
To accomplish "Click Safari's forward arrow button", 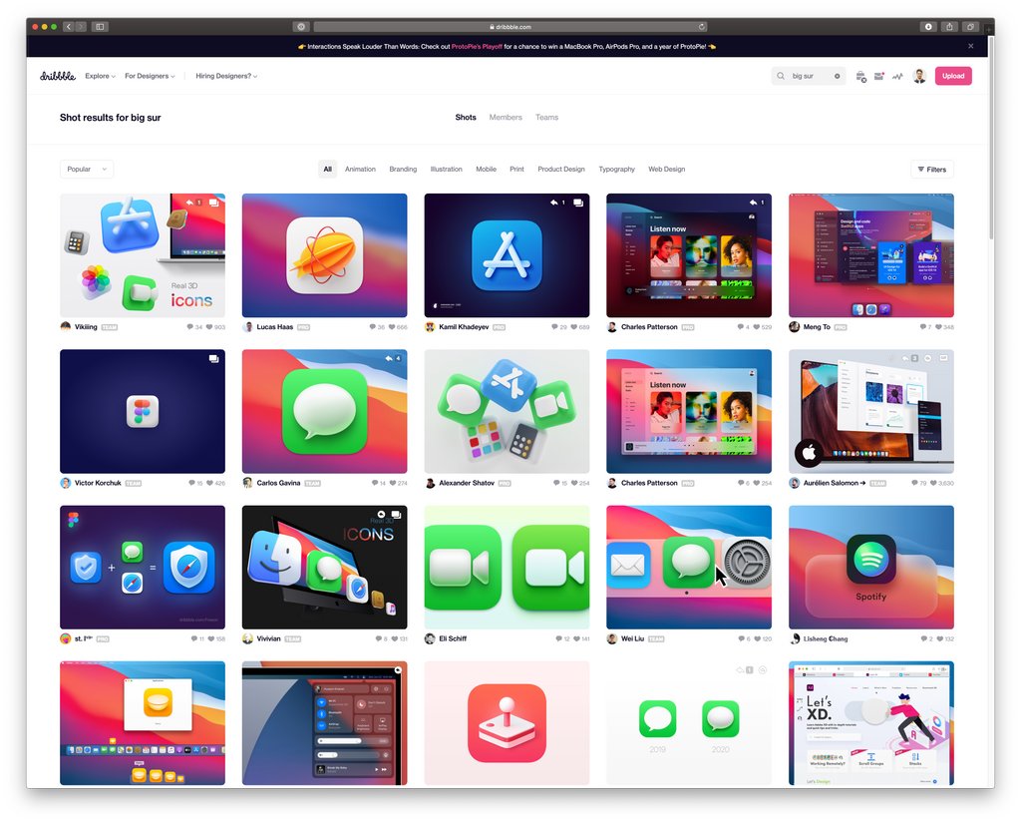I will point(81,27).
